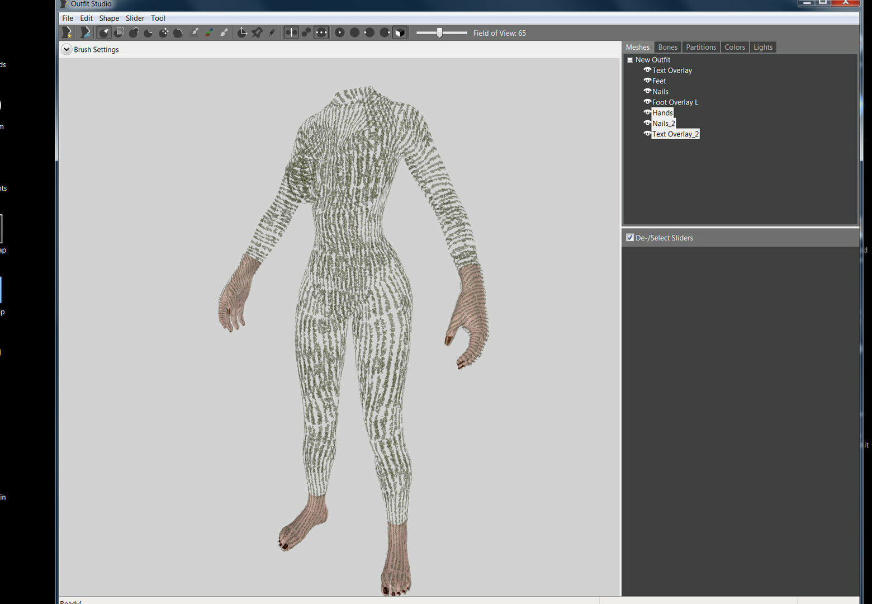Open the Edit menu
This screenshot has height=604, width=872.
click(x=86, y=18)
